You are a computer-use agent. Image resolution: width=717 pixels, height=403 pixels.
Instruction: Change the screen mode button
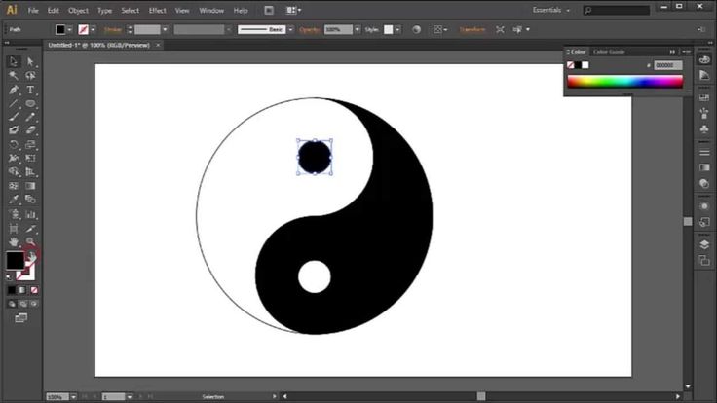[x=21, y=318]
